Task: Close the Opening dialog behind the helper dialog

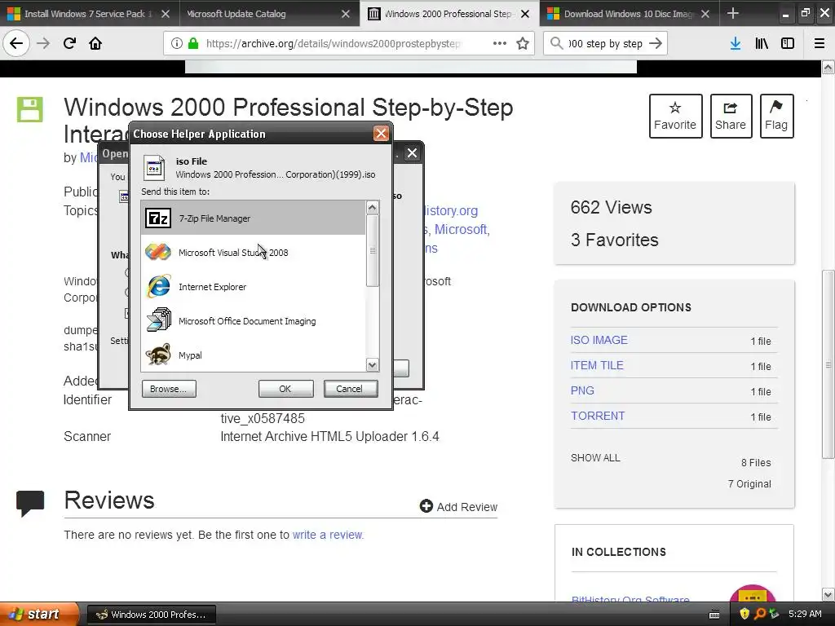Action: pyautogui.click(x=412, y=153)
